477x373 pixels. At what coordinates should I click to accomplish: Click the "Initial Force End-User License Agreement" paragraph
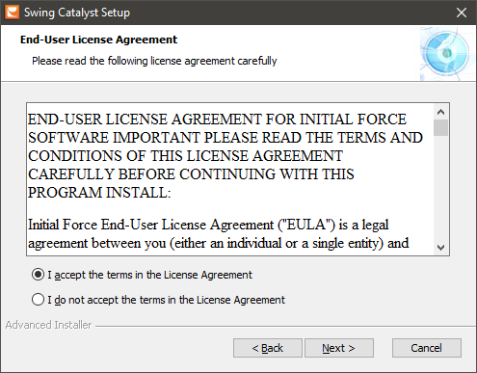point(219,233)
